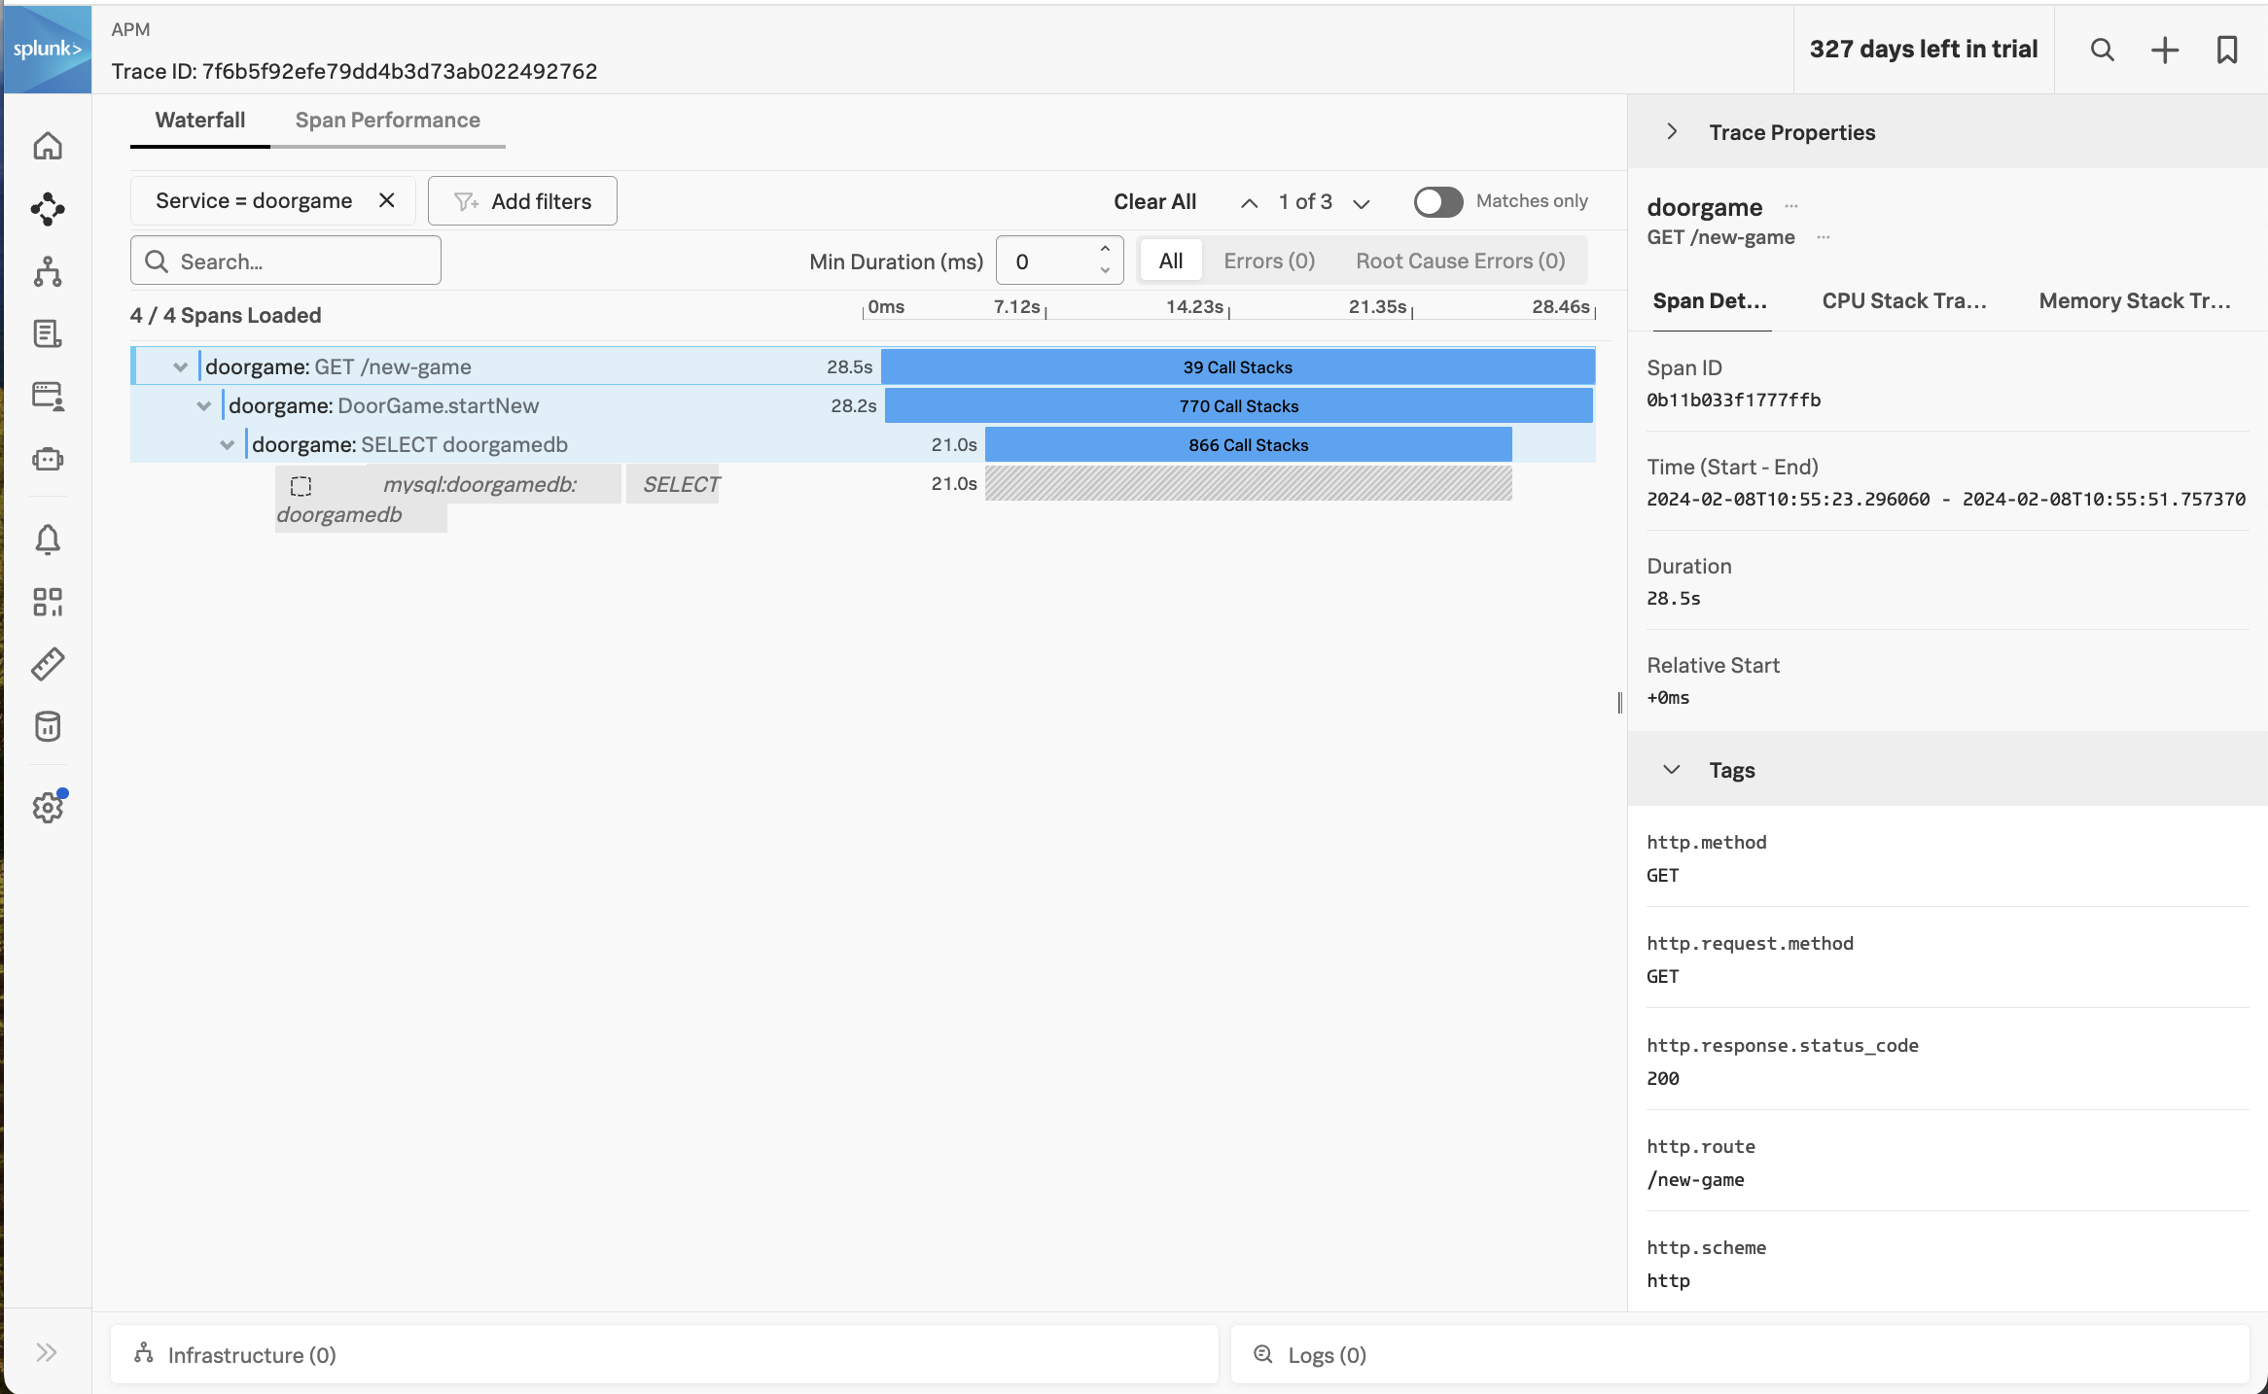Select the Errors (0) filter option
The height and width of the screenshot is (1394, 2268).
click(x=1268, y=261)
